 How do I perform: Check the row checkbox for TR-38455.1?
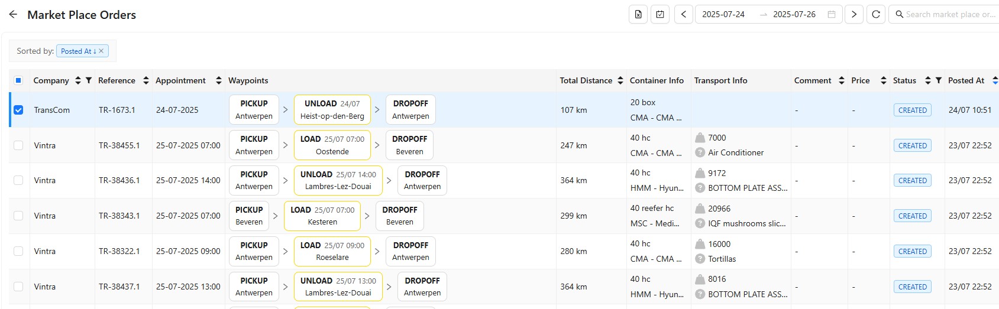[18, 145]
